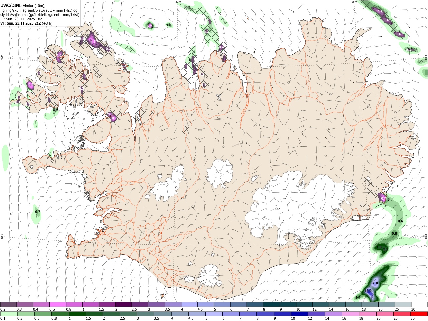Screen dimensions: 428x321
Task: Select the 1.8 value in dark green cell
Action: tap(379, 247)
